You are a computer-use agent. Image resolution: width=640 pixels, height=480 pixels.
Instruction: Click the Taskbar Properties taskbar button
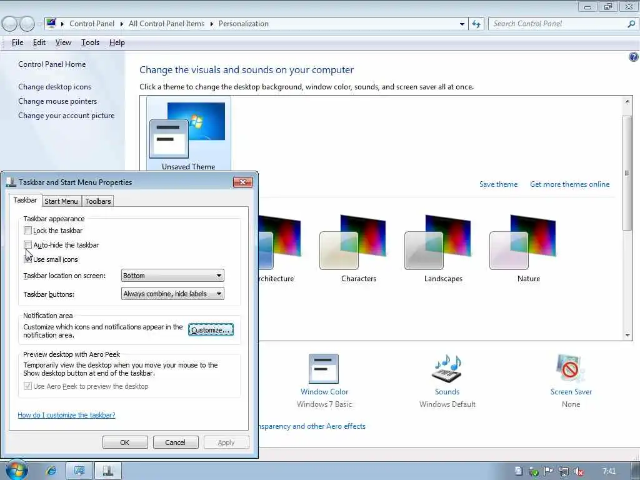click(107, 471)
